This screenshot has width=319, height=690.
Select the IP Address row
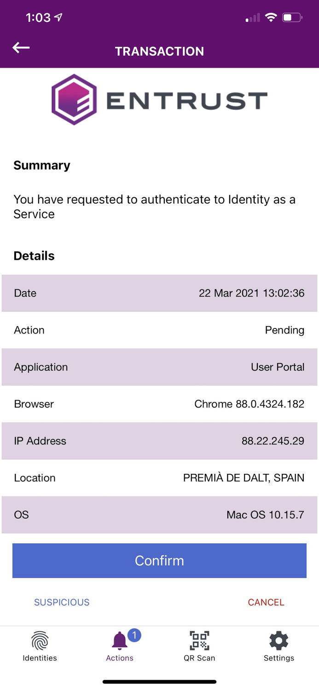coord(159,441)
